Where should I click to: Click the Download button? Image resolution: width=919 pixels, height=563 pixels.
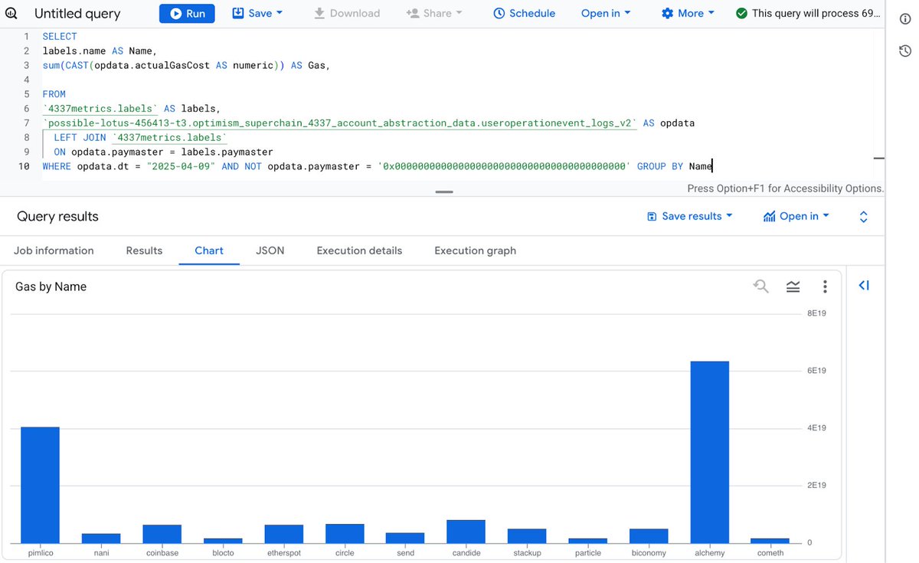click(347, 13)
